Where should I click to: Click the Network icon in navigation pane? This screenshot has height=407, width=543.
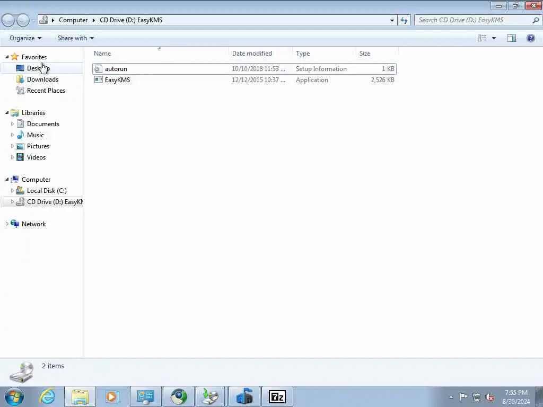[14, 224]
